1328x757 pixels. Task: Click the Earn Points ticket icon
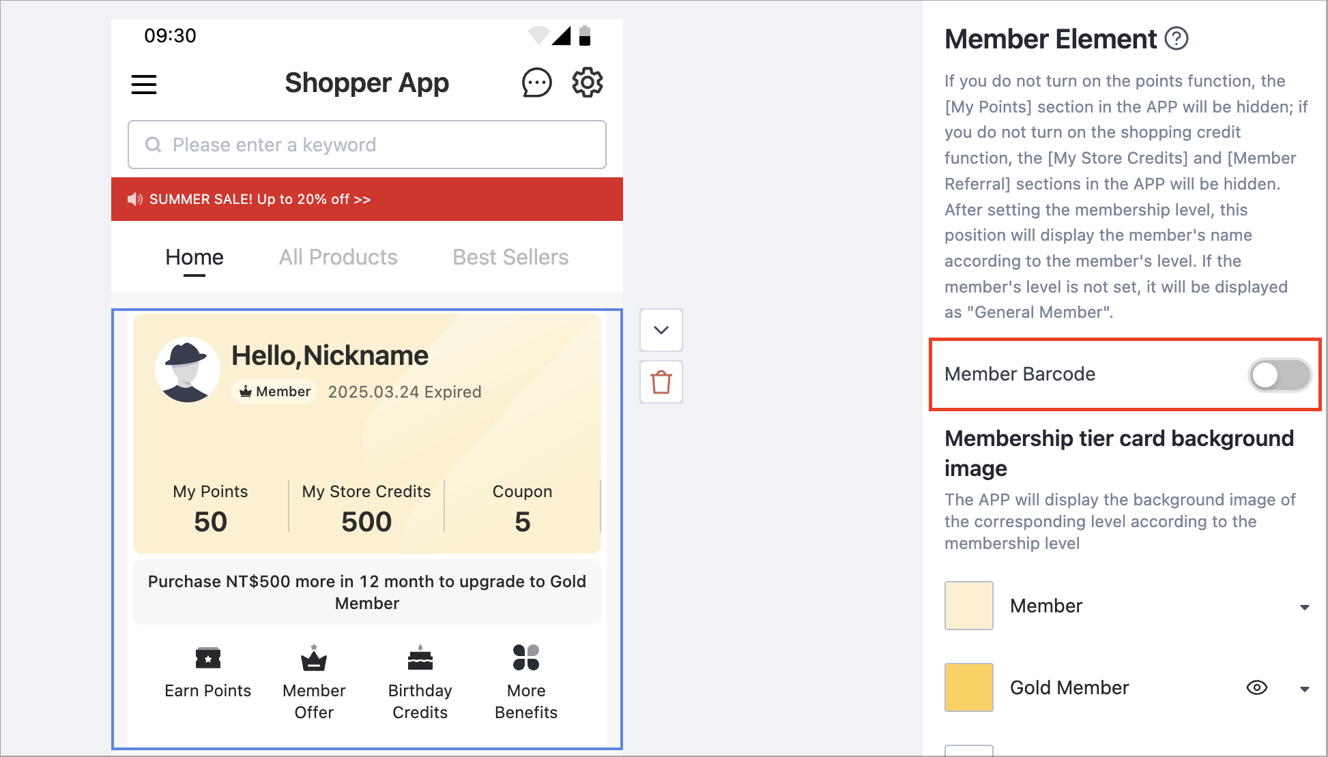[x=208, y=658]
